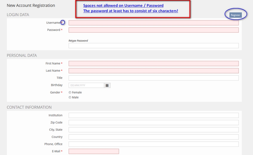Focus the Title text field

pyautogui.click(x=154, y=78)
